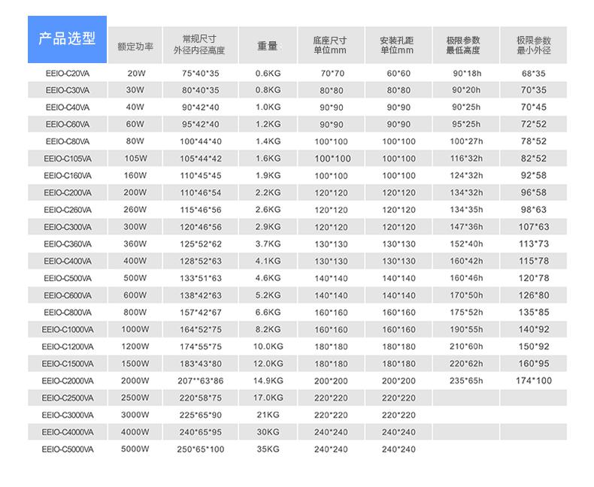Image resolution: width=594 pixels, height=487 pixels.
Task: Click dimensions cell 207**63*86
Action: [201, 380]
